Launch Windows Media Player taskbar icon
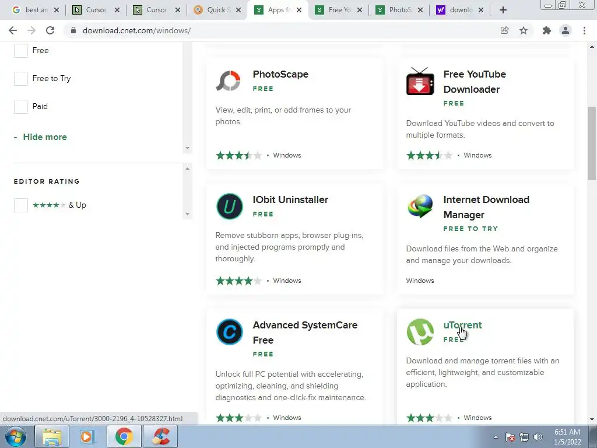The width and height of the screenshot is (597, 448). pyautogui.click(x=87, y=436)
